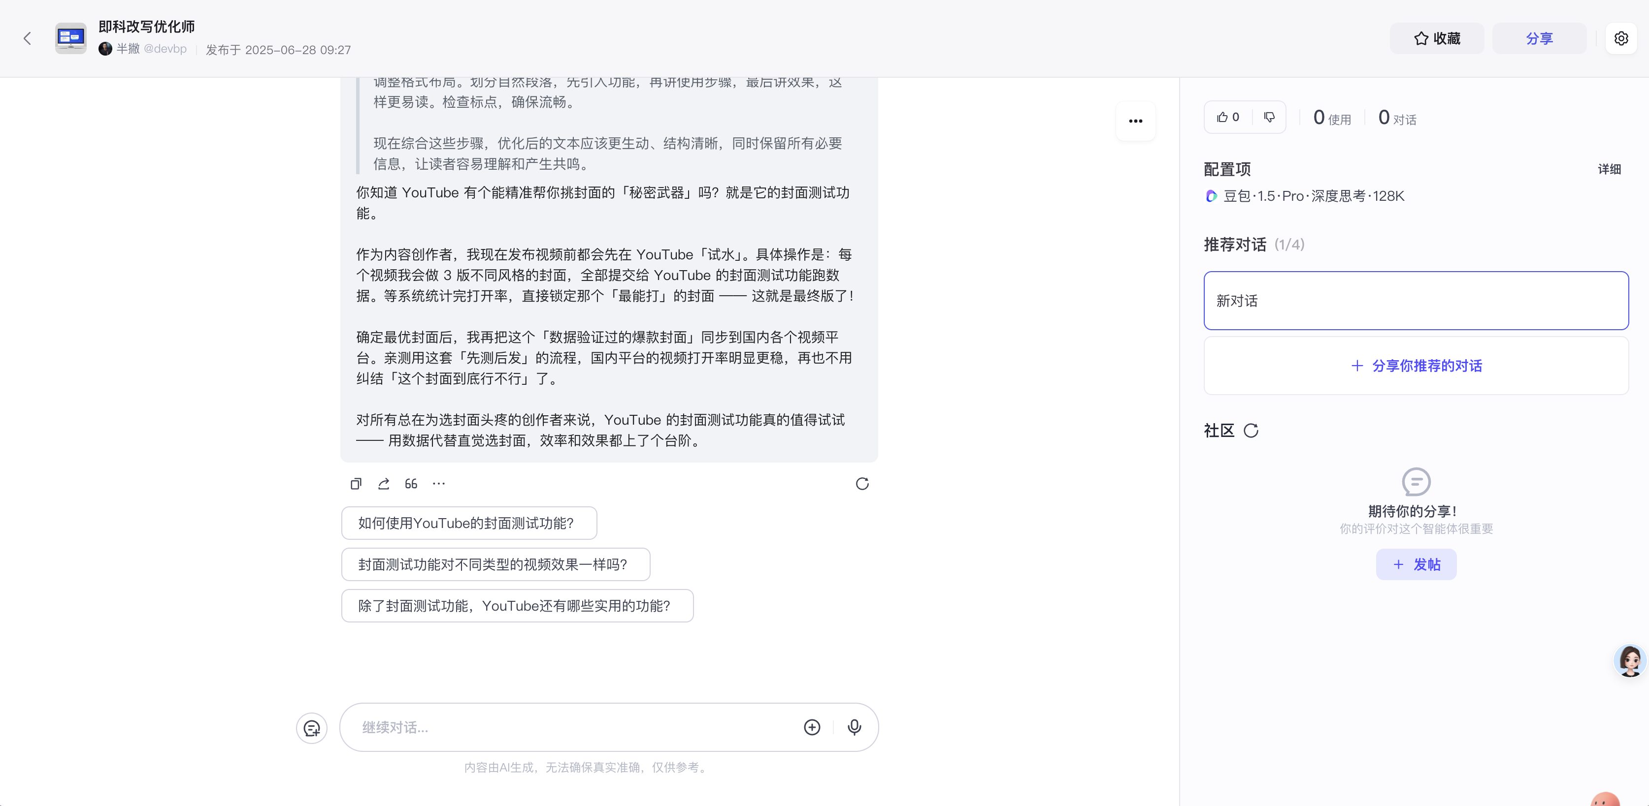Toggle the thumbs up like button
This screenshot has height=806, width=1649.
(1228, 117)
